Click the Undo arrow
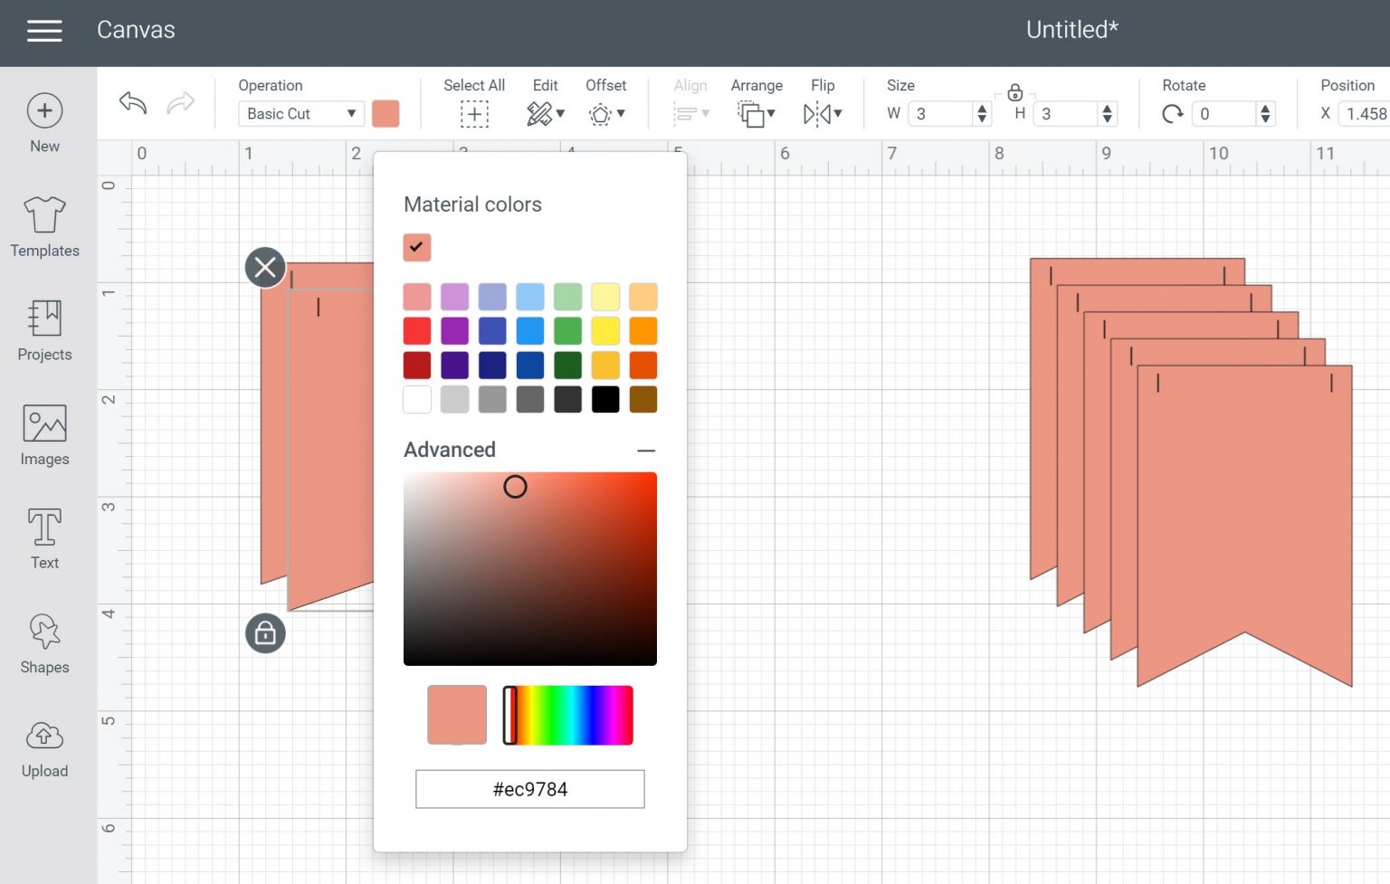 click(131, 103)
